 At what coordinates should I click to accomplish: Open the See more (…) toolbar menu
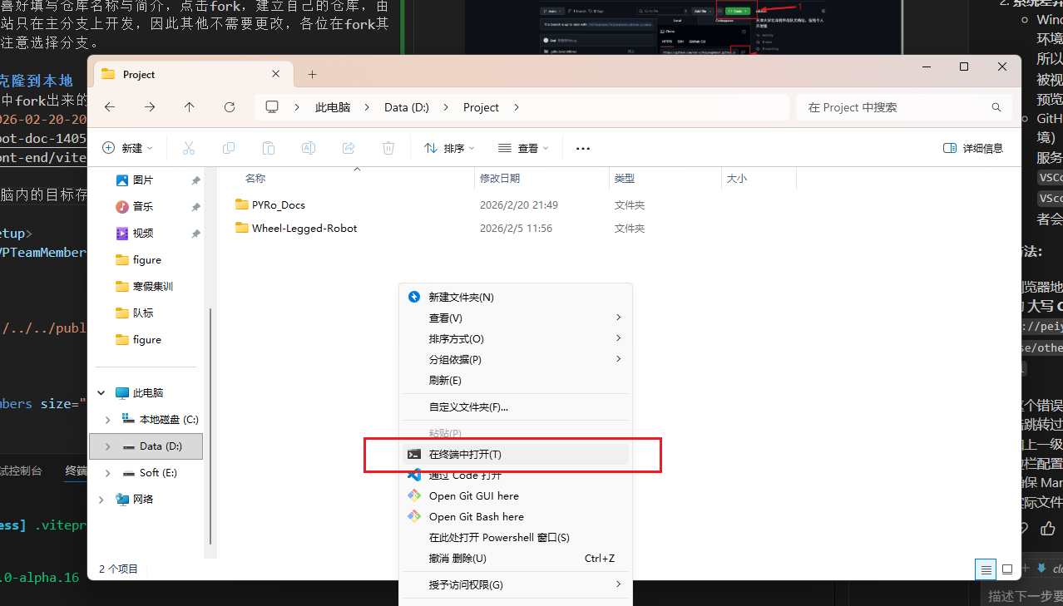point(583,148)
